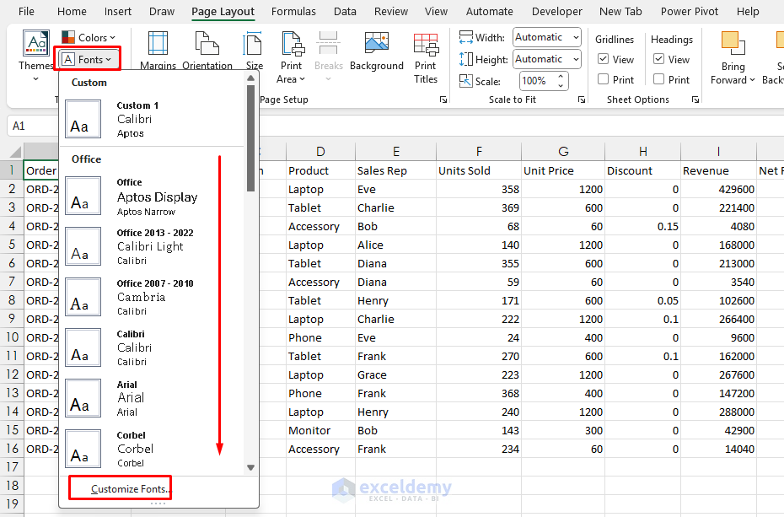Open the File tab
Screen dimensions: 784x517
pyautogui.click(x=26, y=11)
